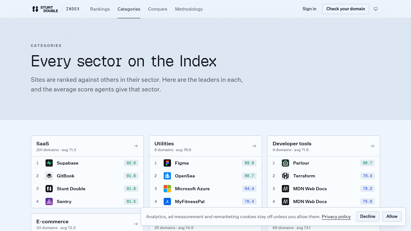This screenshot has width=411, height=231.
Task: Click the Terraform logo icon
Action: pyautogui.click(x=285, y=176)
